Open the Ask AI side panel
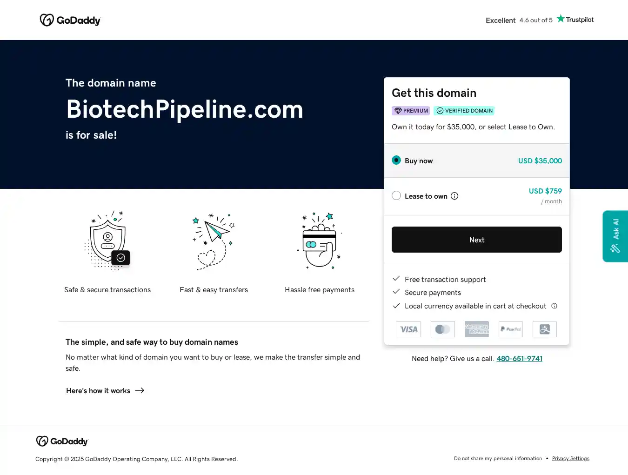628x475 pixels. click(x=615, y=236)
